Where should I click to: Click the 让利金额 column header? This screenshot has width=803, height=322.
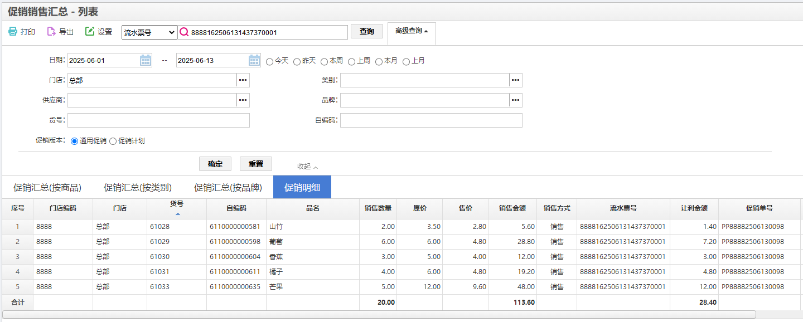(x=694, y=208)
